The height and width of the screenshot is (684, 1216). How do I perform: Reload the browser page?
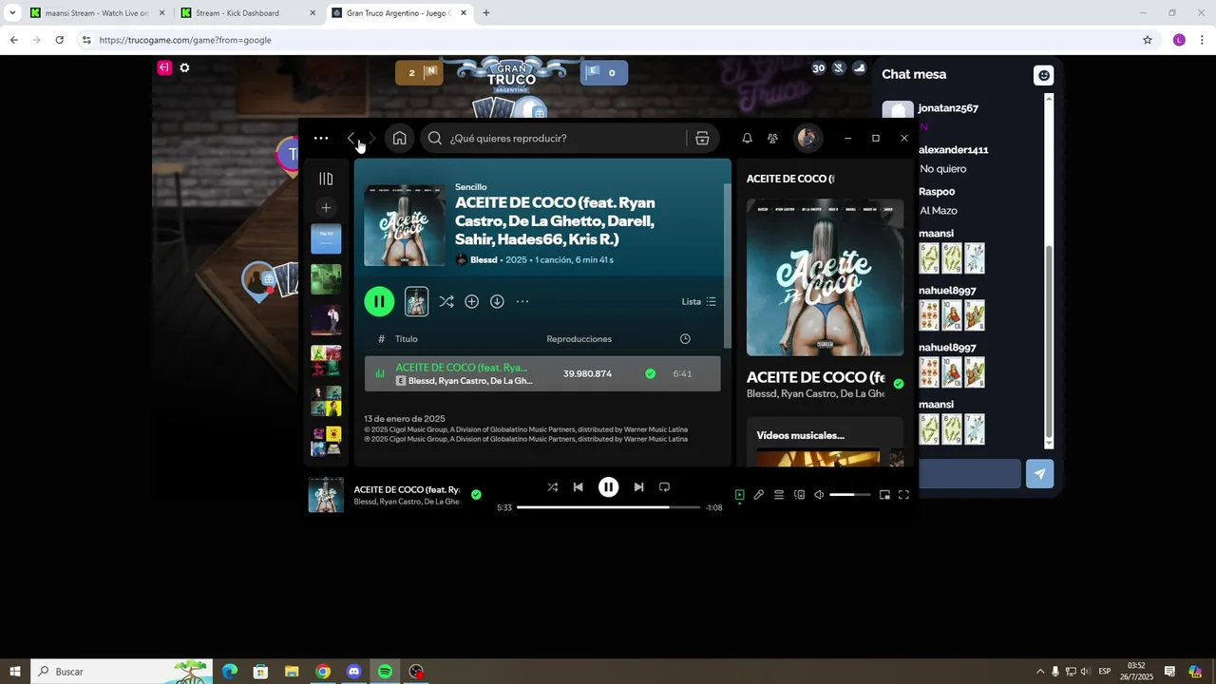point(59,40)
